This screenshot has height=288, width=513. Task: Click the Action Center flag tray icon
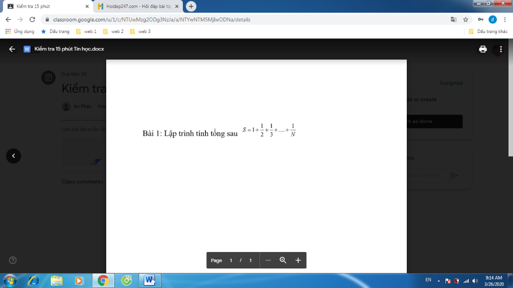[448, 281]
